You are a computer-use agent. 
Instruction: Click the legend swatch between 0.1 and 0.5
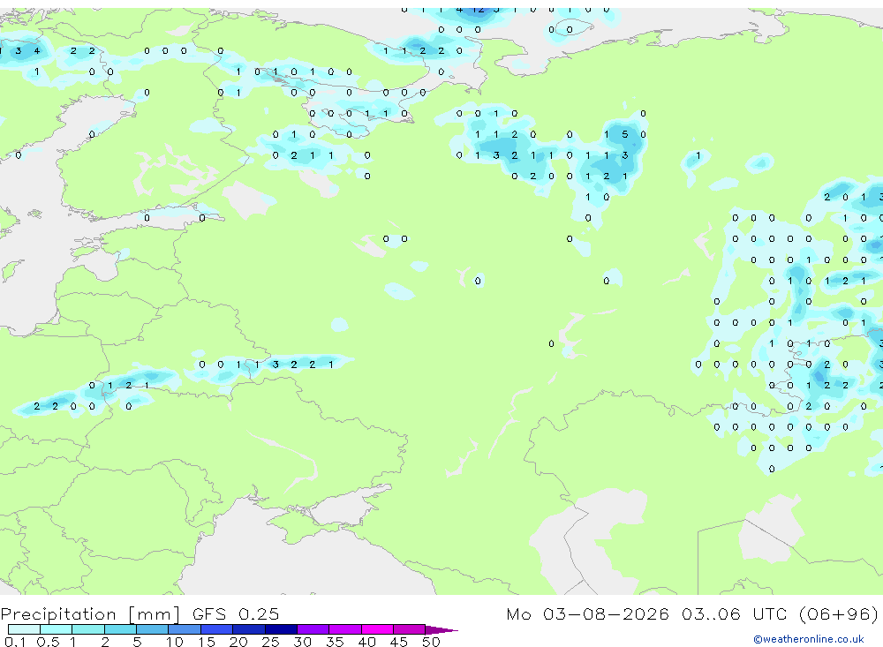coord(24,629)
